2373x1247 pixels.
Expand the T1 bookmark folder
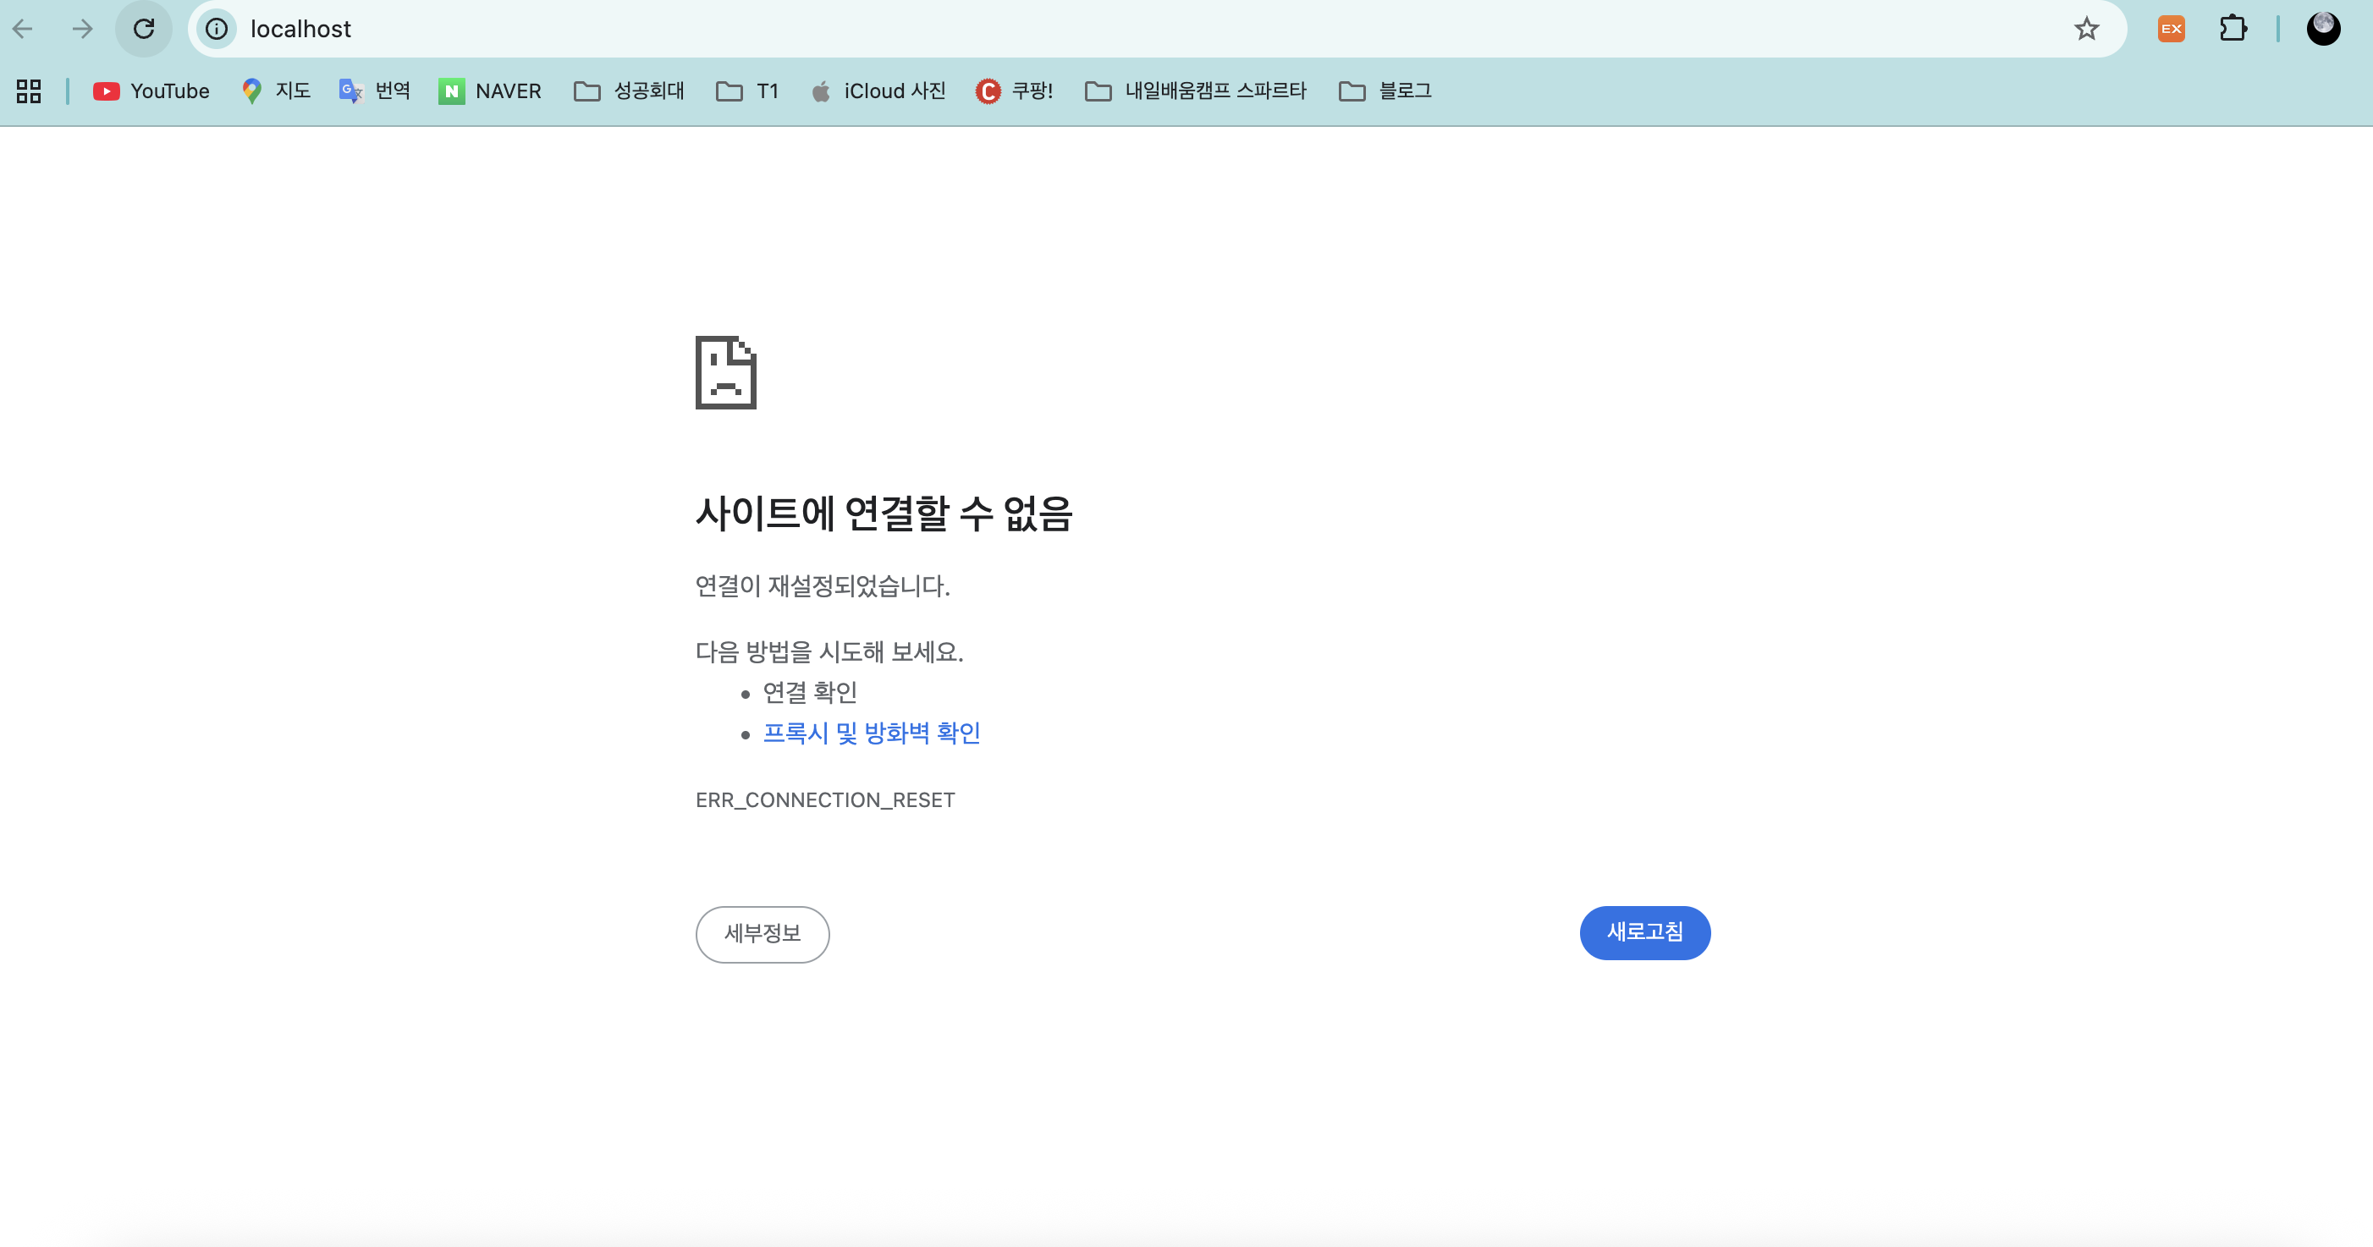pos(748,91)
